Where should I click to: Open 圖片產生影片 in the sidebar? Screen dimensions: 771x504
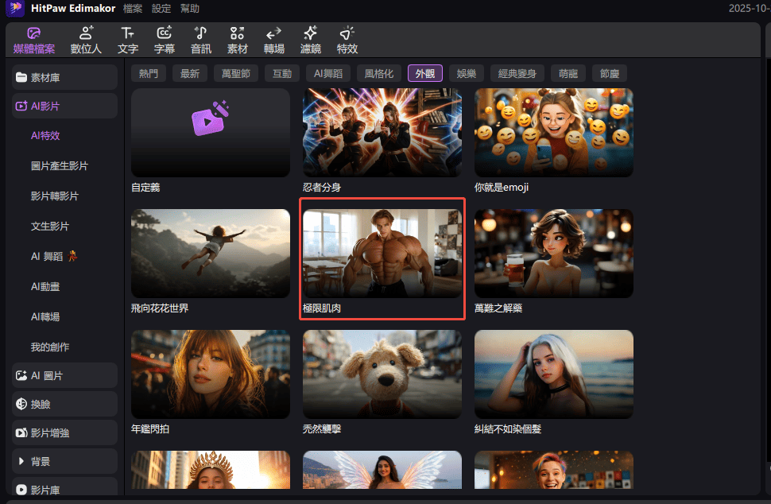point(60,166)
